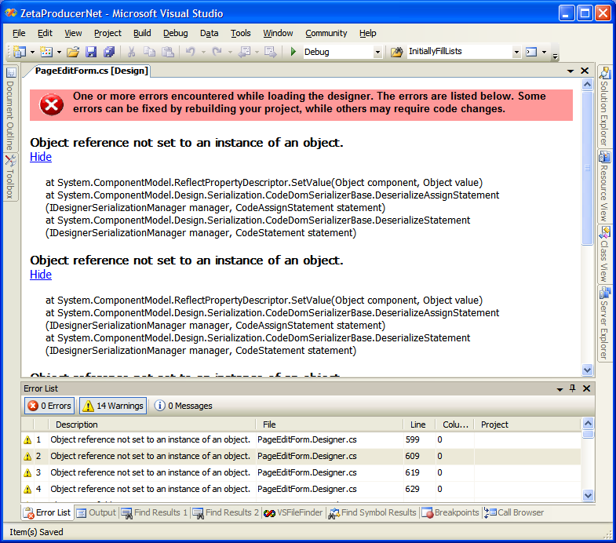Open the Build menu
Image resolution: width=616 pixels, height=543 pixels.
[142, 34]
